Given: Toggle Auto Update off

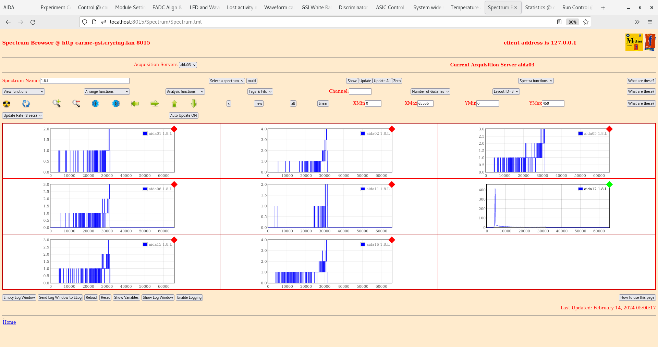Looking at the screenshot, I should [183, 115].
